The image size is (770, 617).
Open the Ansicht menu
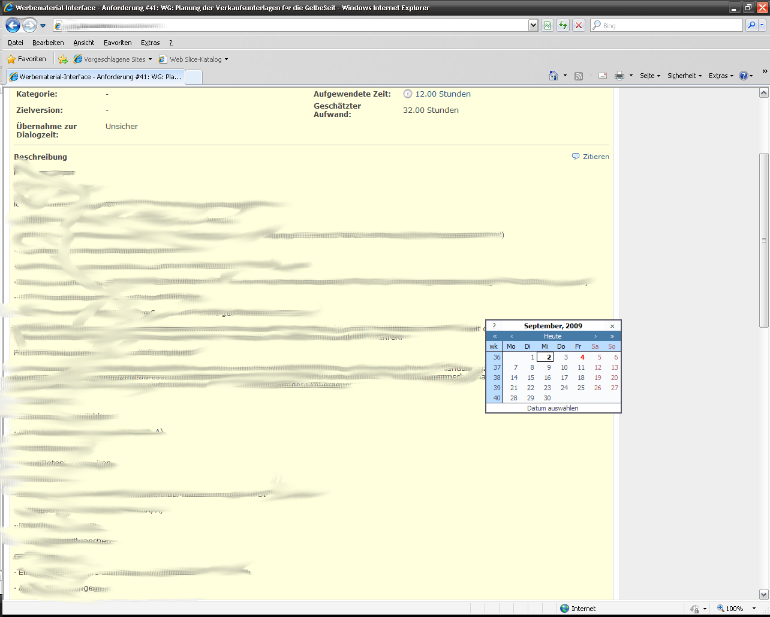(x=84, y=43)
